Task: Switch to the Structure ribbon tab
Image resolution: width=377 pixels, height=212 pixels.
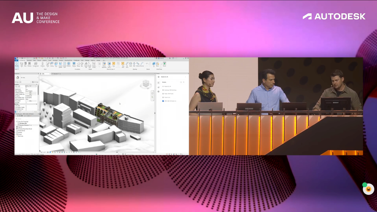Action: point(29,61)
